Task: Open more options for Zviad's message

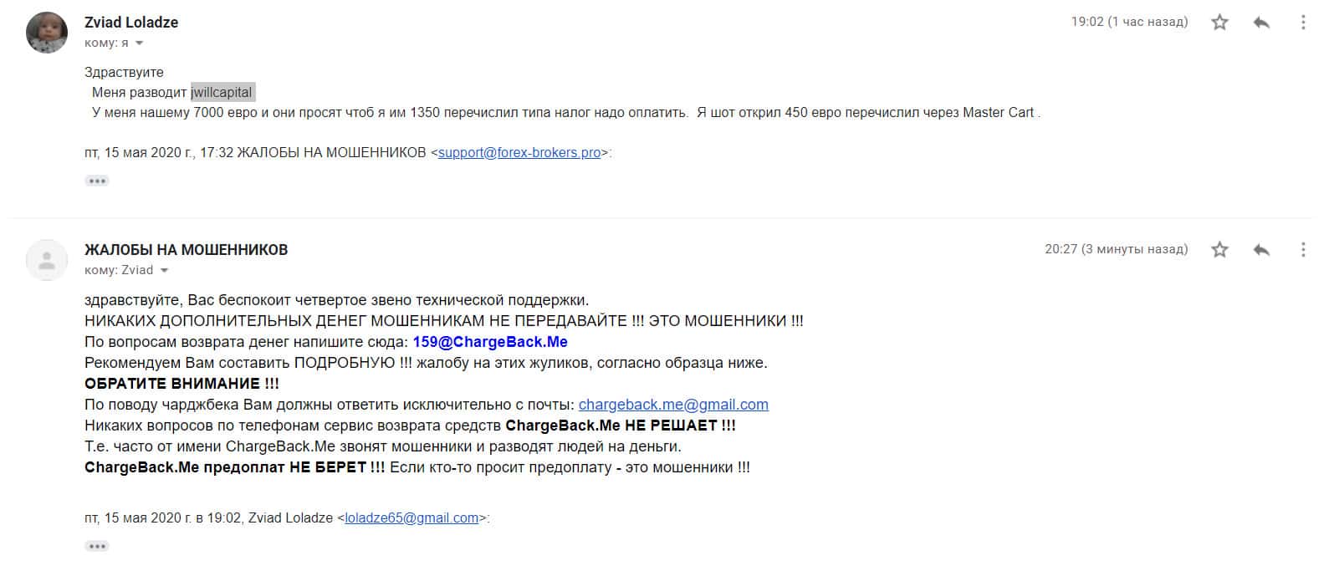Action: pos(1302,23)
